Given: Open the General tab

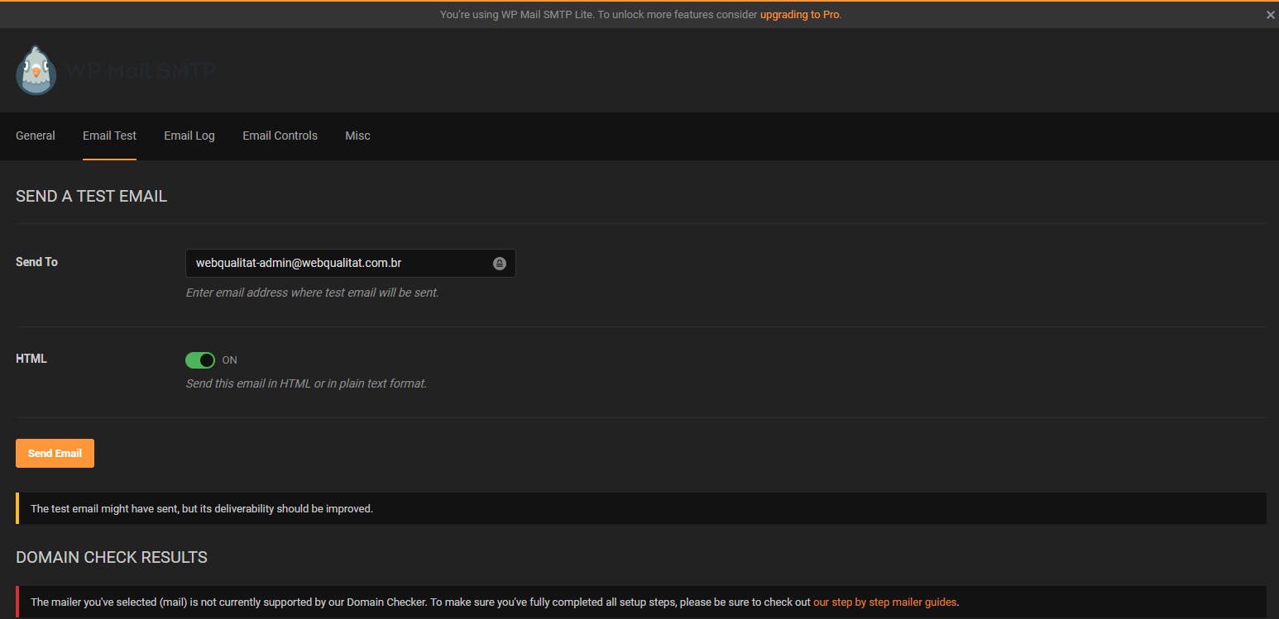Looking at the screenshot, I should coord(36,136).
